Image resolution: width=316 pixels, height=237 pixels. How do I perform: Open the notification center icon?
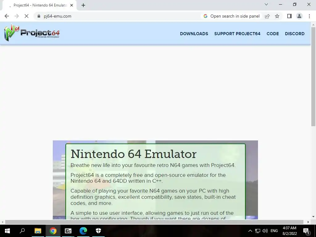coord(306,231)
